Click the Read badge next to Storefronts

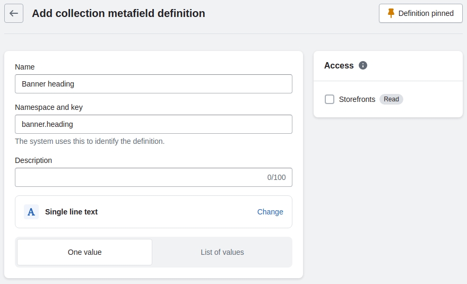click(x=391, y=99)
